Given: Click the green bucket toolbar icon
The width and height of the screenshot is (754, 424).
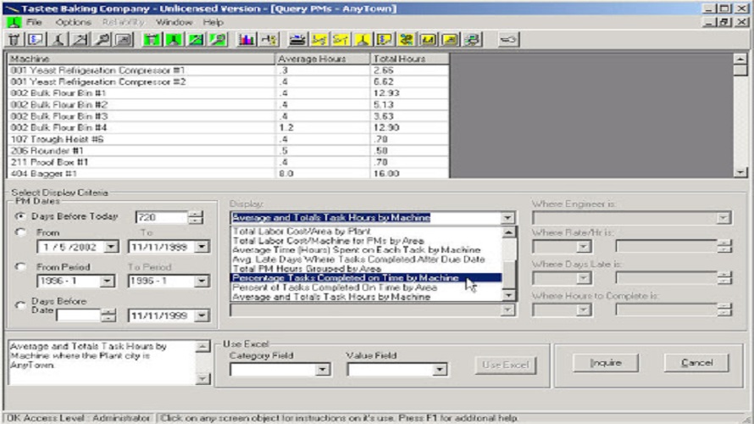Looking at the screenshot, I should pyautogui.click(x=152, y=40).
